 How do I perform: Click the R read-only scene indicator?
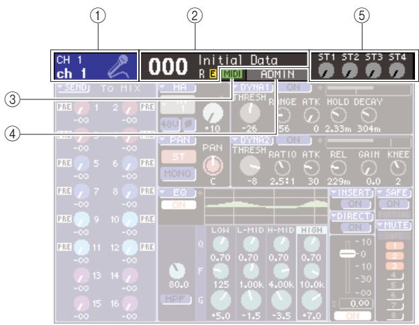click(201, 74)
